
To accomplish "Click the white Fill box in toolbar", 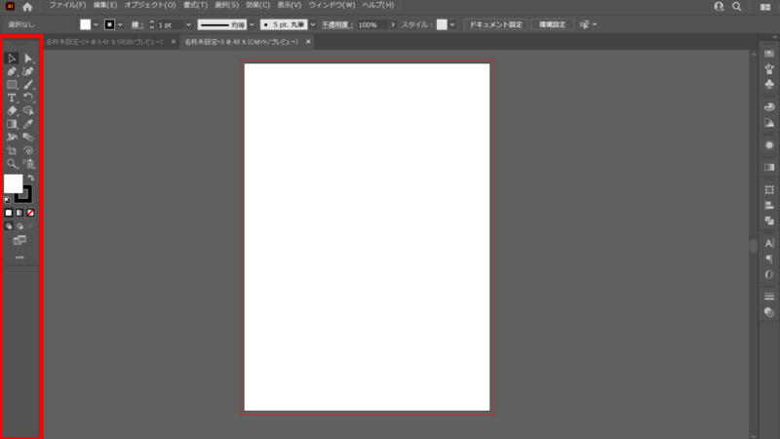I will pos(13,183).
